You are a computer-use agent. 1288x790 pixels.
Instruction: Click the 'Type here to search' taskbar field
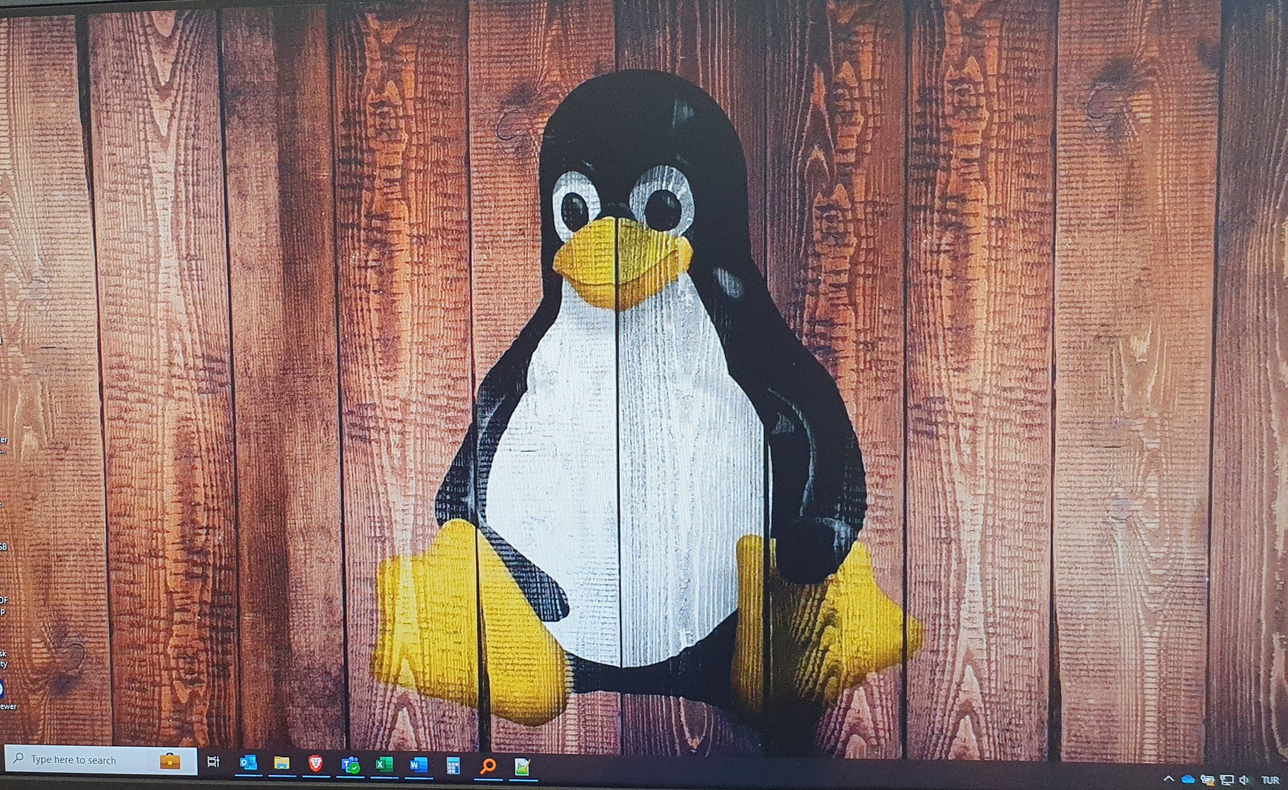[x=100, y=760]
